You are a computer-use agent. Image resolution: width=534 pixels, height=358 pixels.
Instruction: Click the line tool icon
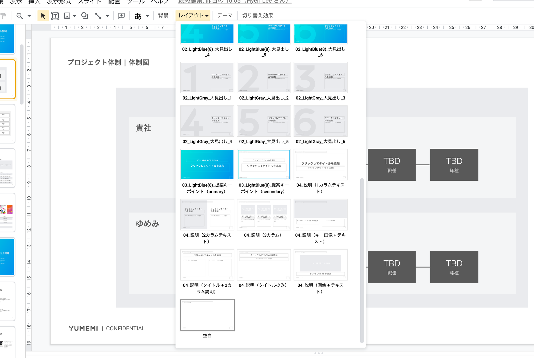point(98,16)
